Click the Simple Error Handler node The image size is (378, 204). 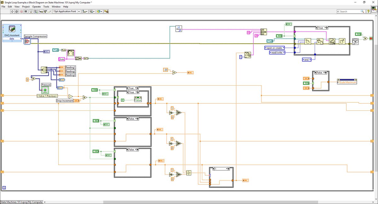(x=355, y=41)
